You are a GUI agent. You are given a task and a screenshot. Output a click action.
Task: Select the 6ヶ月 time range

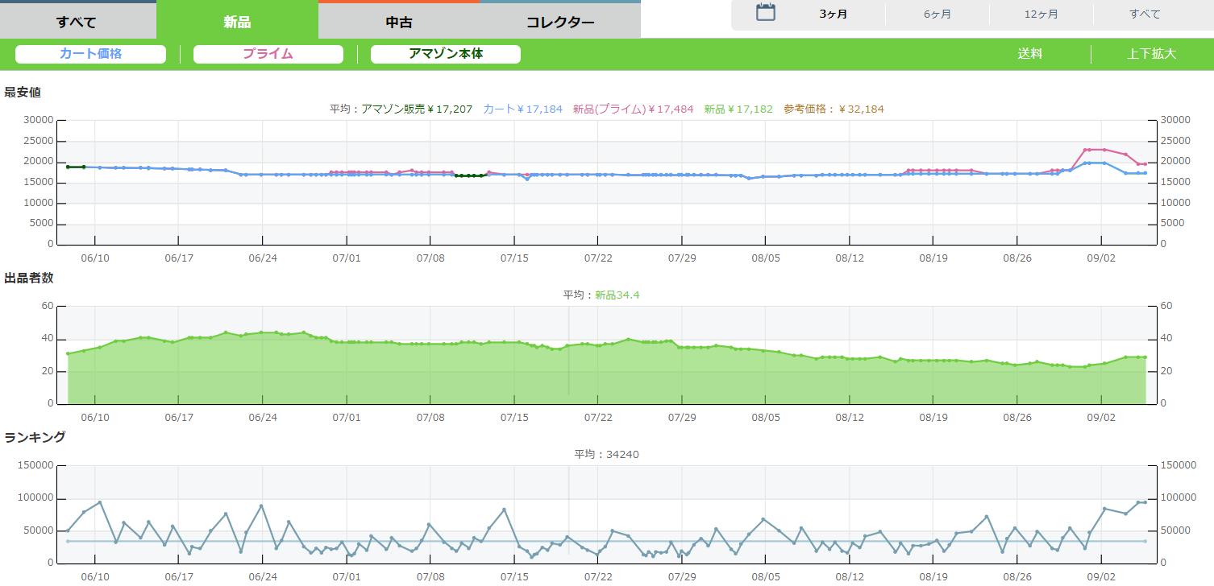(x=937, y=14)
